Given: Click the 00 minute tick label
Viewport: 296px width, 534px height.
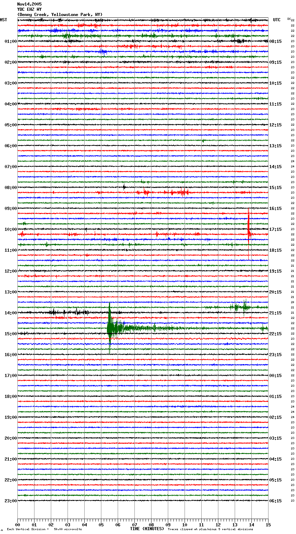Looking at the screenshot, I should 17,525.
